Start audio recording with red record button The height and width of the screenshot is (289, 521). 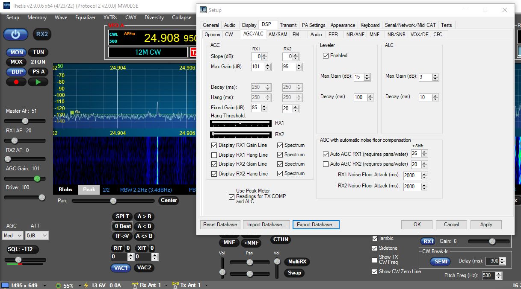click(x=16, y=82)
